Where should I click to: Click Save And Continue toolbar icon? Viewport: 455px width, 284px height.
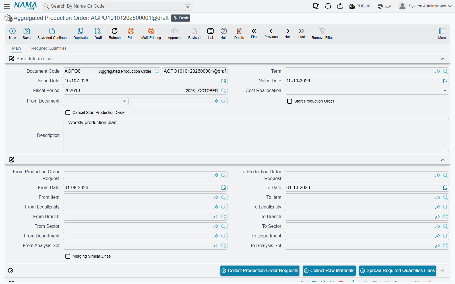(x=52, y=34)
